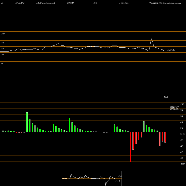The width and height of the screenshot is (186, 186).
Task: Click the '(5,5' parameter text in header
Action: 96,3
